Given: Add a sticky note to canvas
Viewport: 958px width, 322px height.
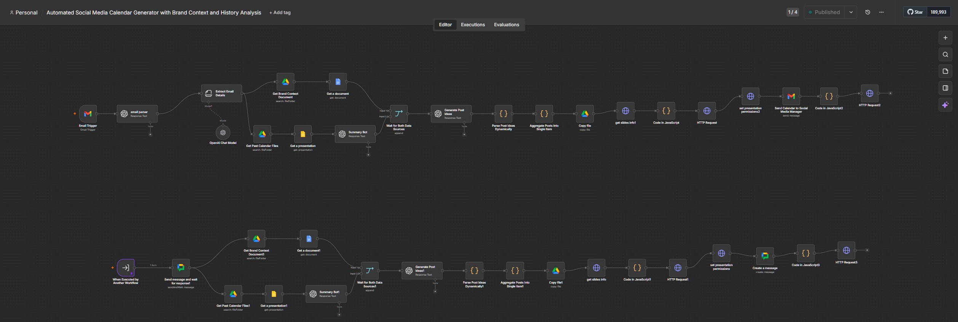Looking at the screenshot, I should click(945, 71).
